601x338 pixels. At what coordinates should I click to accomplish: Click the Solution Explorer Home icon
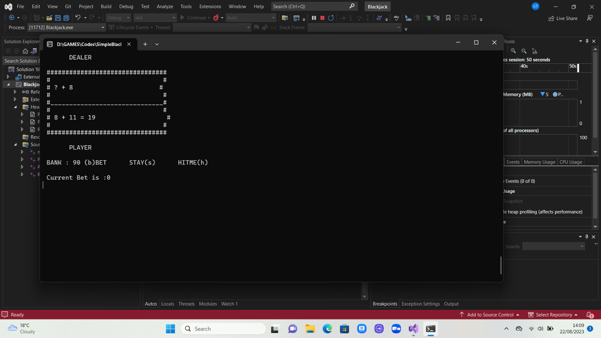point(25,51)
